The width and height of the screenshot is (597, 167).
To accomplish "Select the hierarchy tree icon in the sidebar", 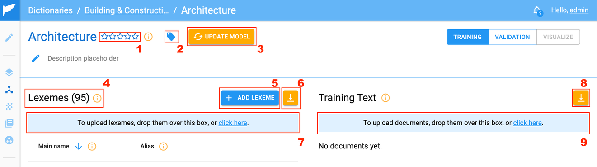I will pyautogui.click(x=9, y=90).
